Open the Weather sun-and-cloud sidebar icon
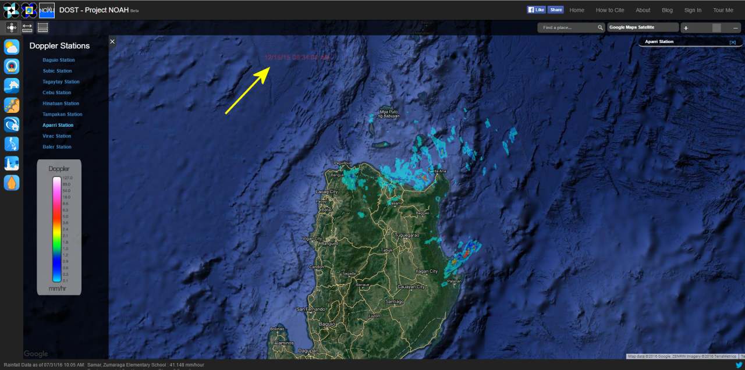The height and width of the screenshot is (370, 745). click(x=12, y=47)
